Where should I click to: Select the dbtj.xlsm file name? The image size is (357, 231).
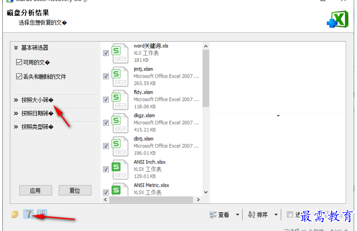[143, 139]
